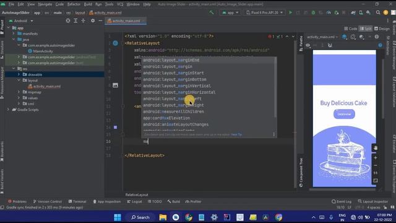Select android:layout_marginStart suggestion
The image size is (396, 223).
pos(173,73)
